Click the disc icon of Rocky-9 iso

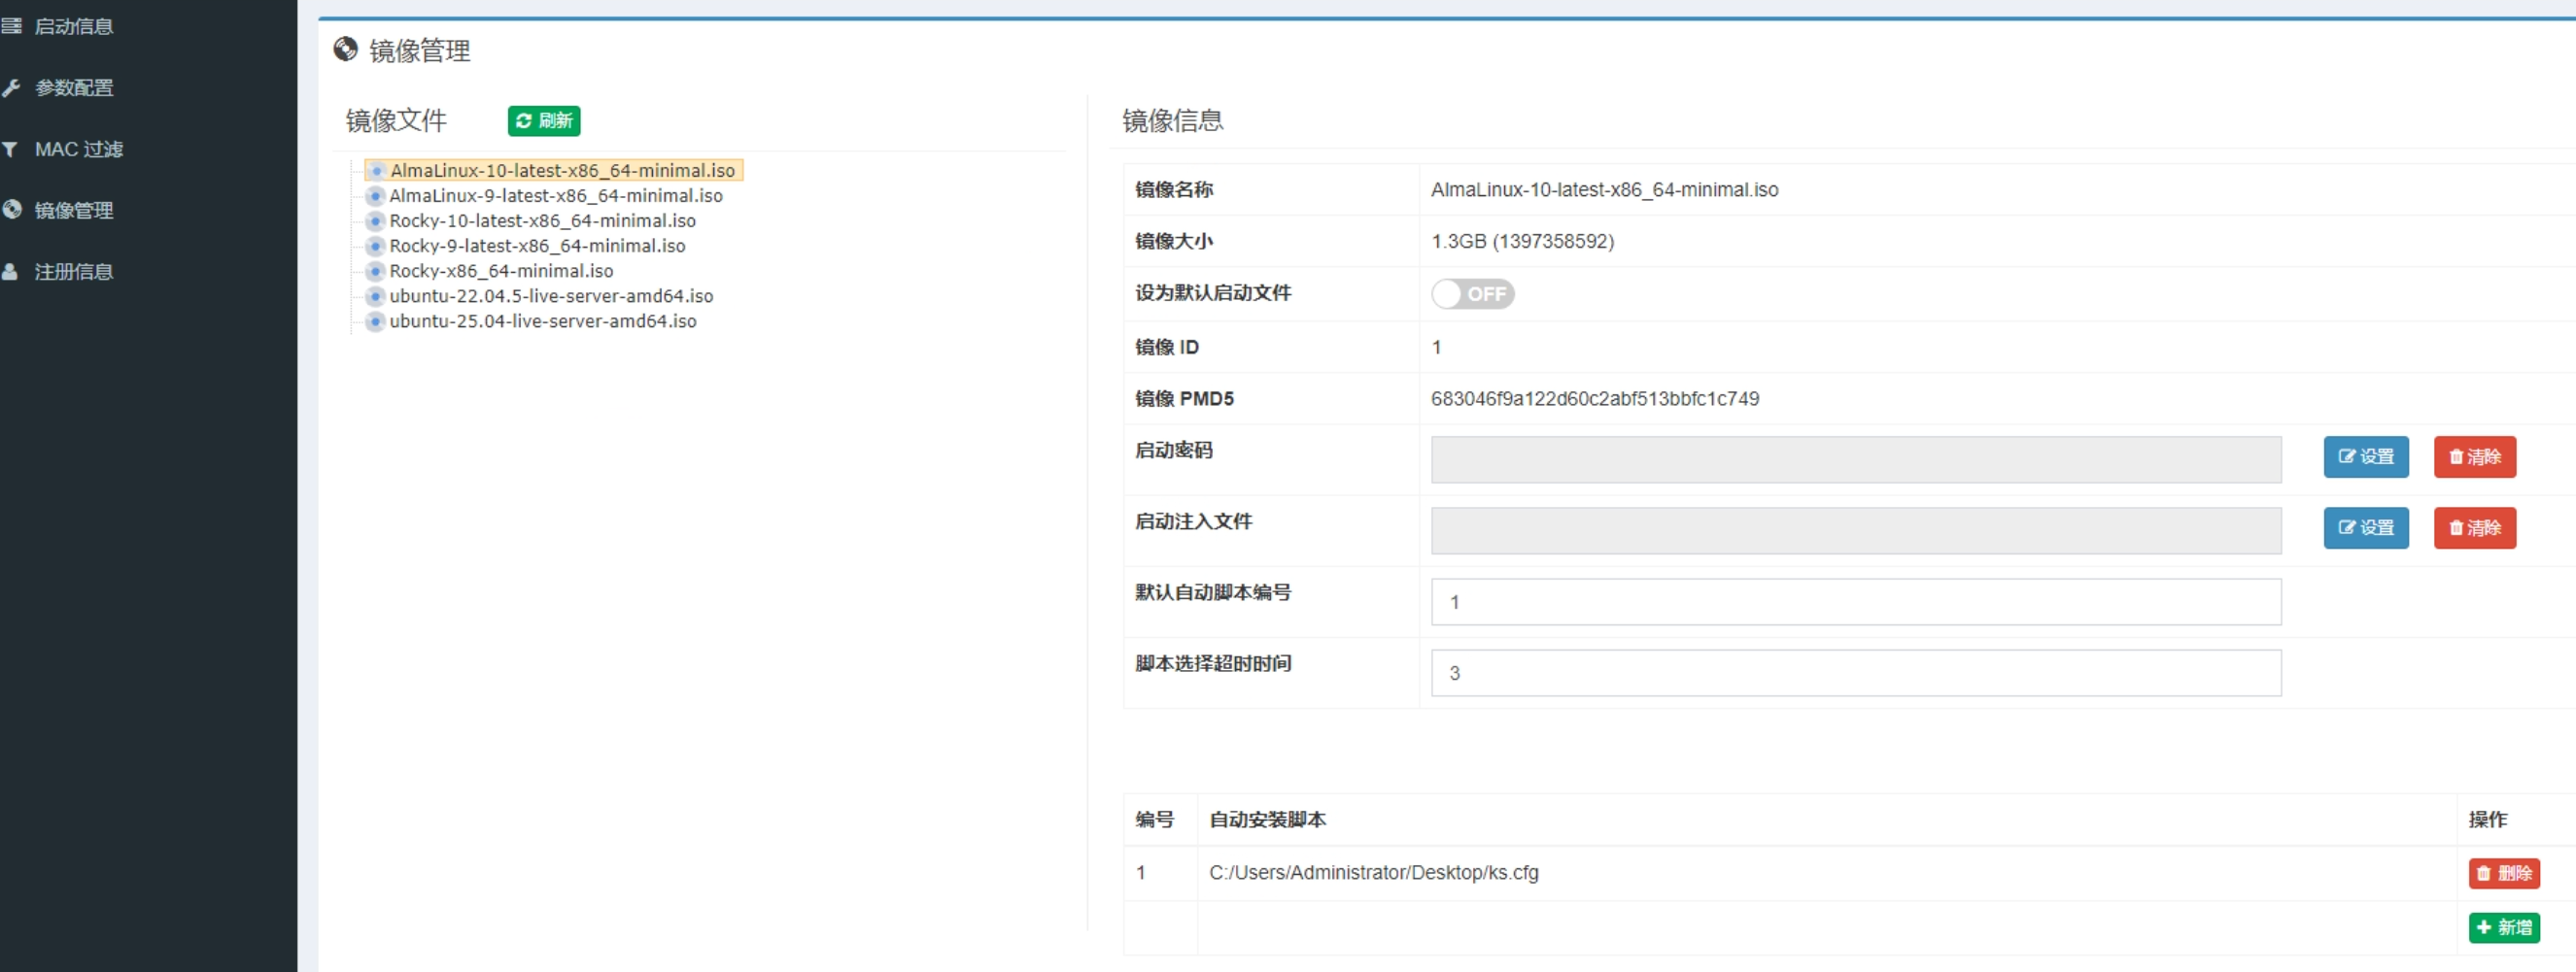[376, 246]
